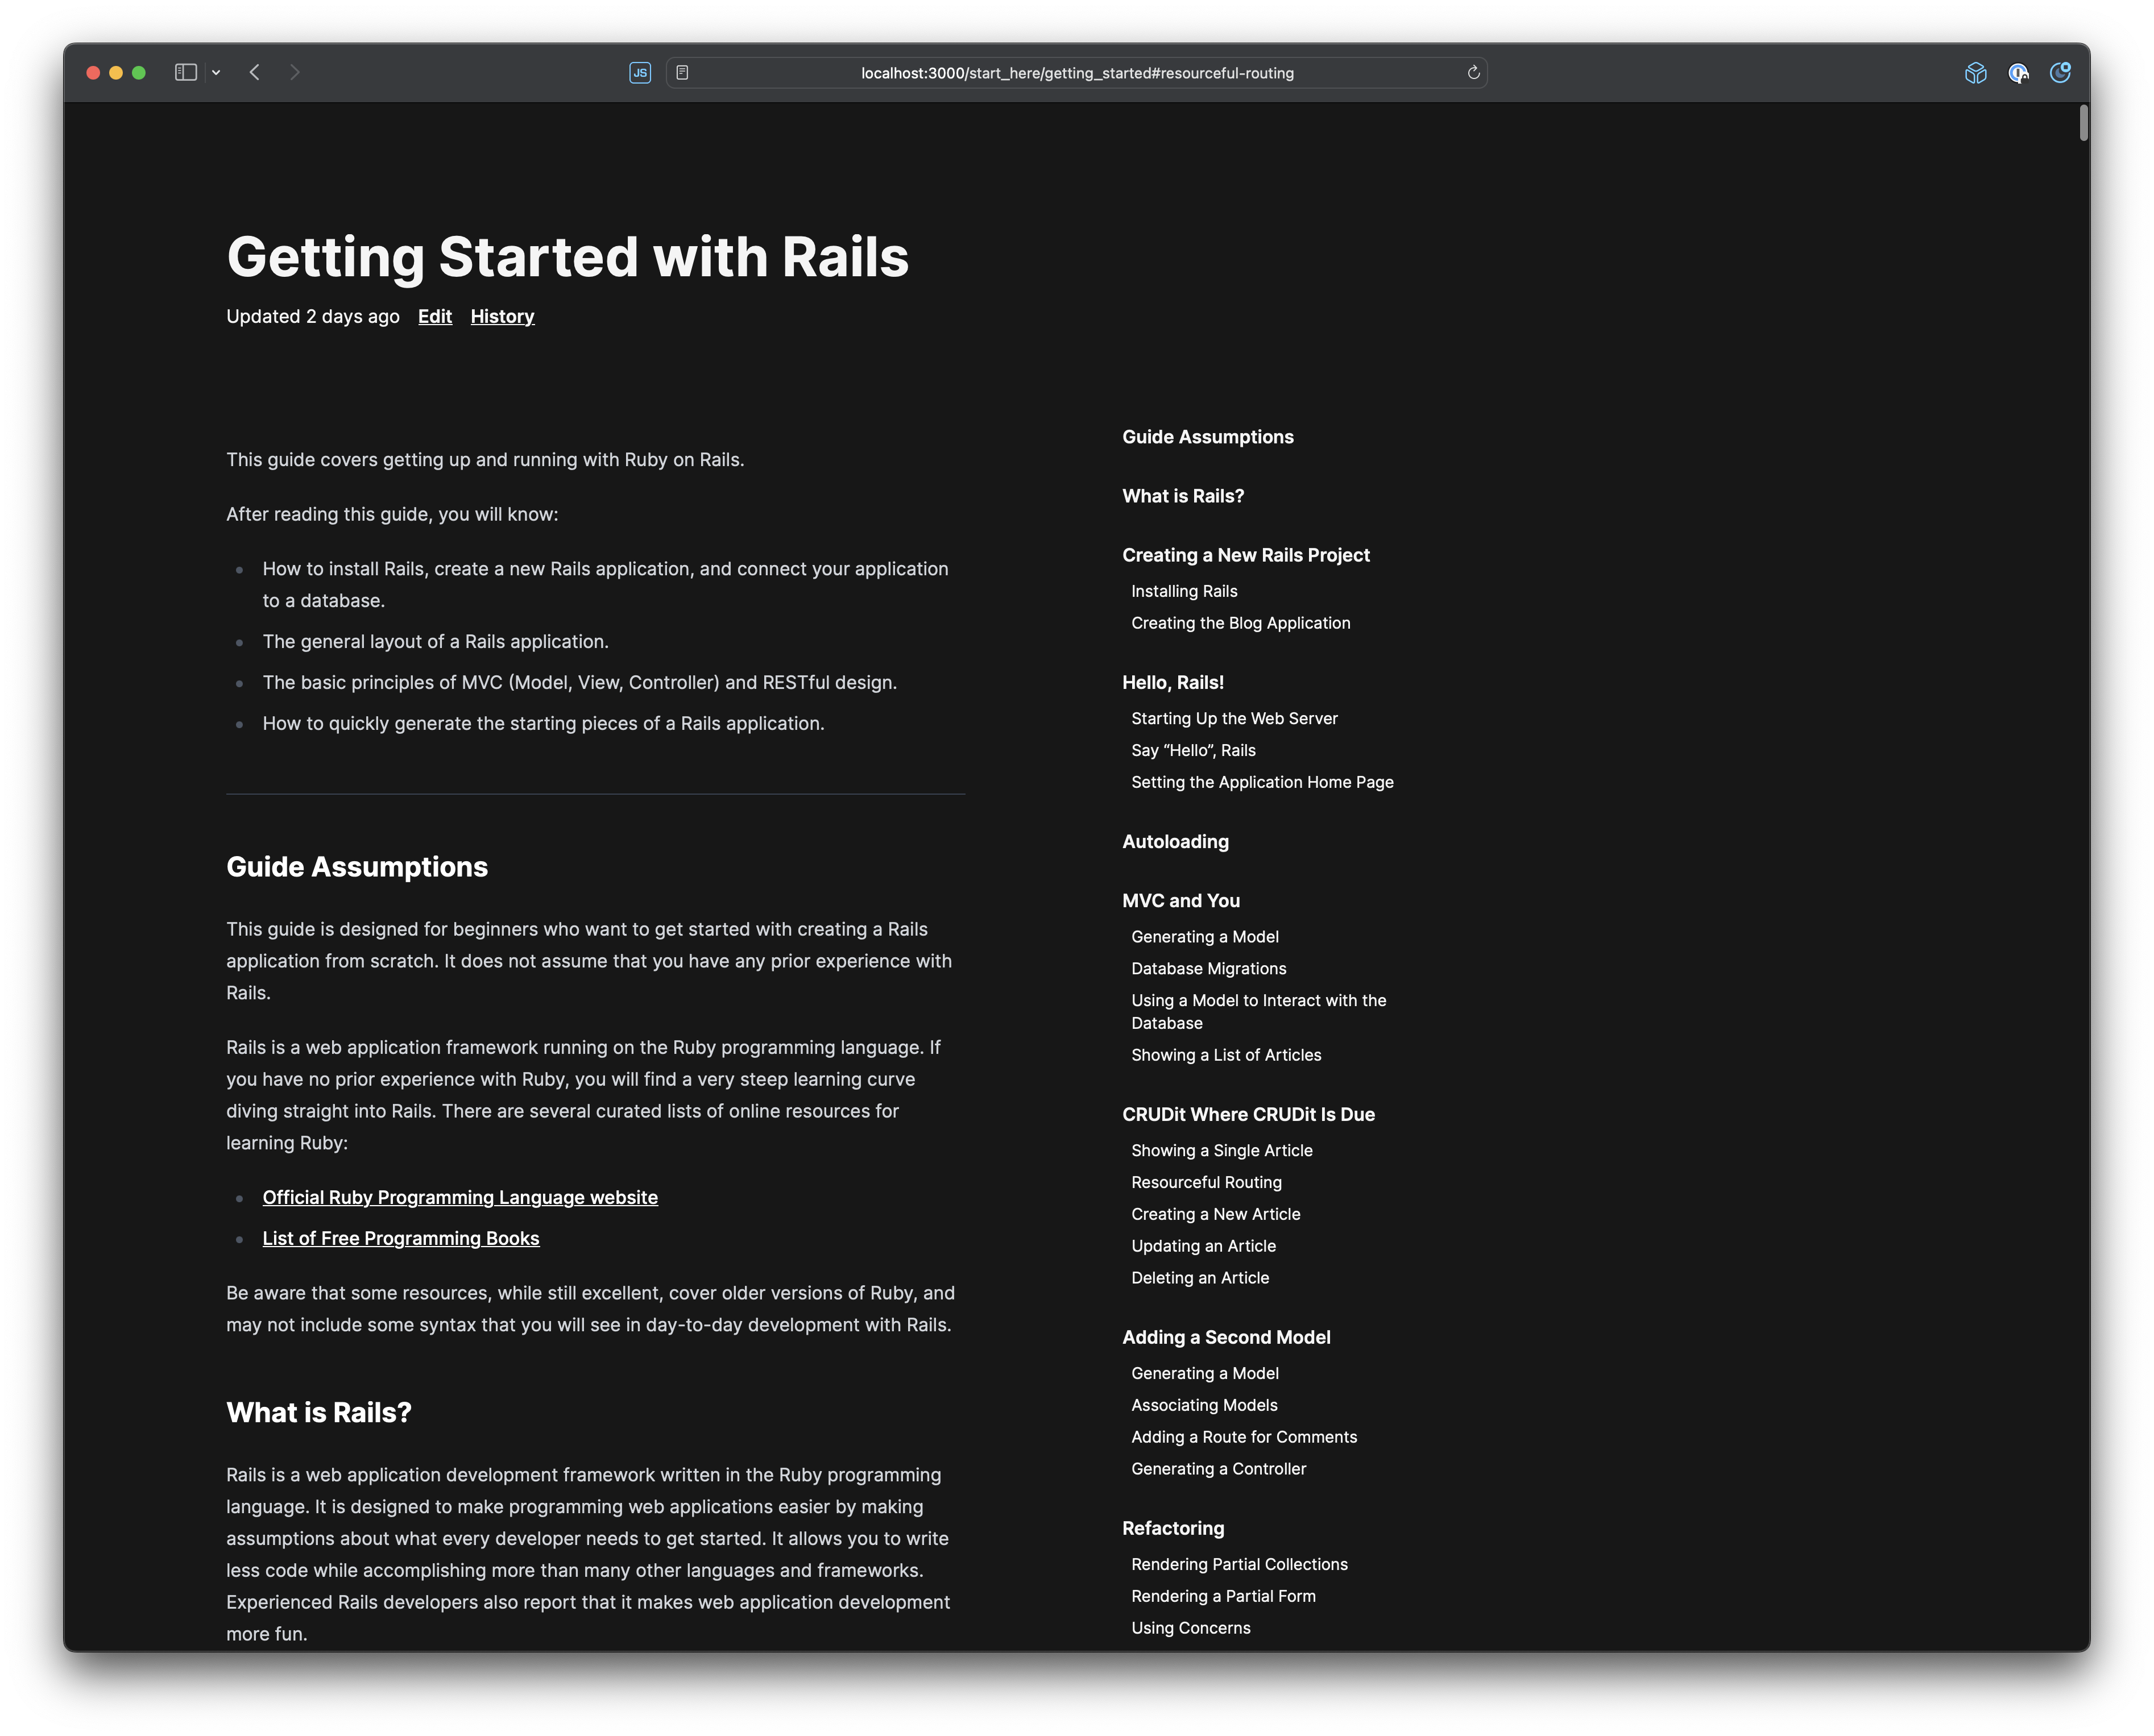Reload the current page
Image resolution: width=2154 pixels, height=1736 pixels.
[1473, 72]
